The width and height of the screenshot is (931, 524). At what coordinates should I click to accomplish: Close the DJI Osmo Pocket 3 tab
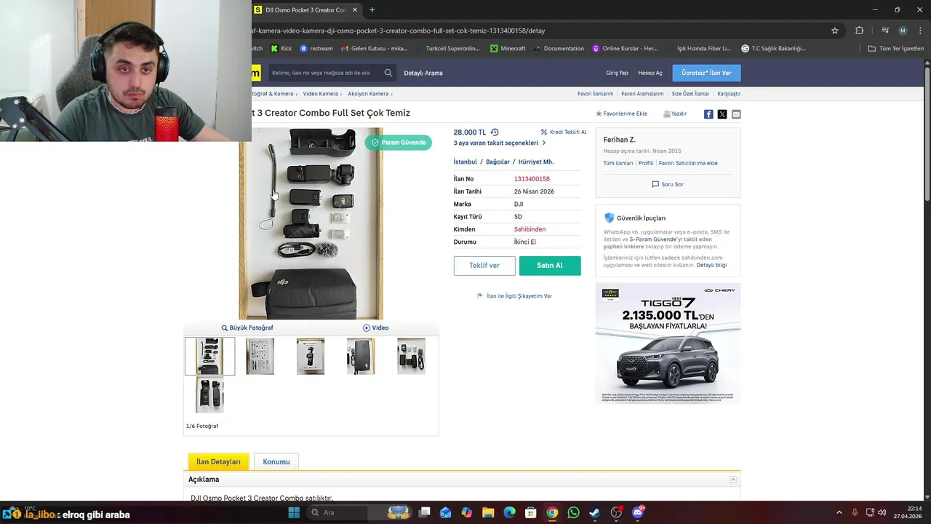click(355, 10)
